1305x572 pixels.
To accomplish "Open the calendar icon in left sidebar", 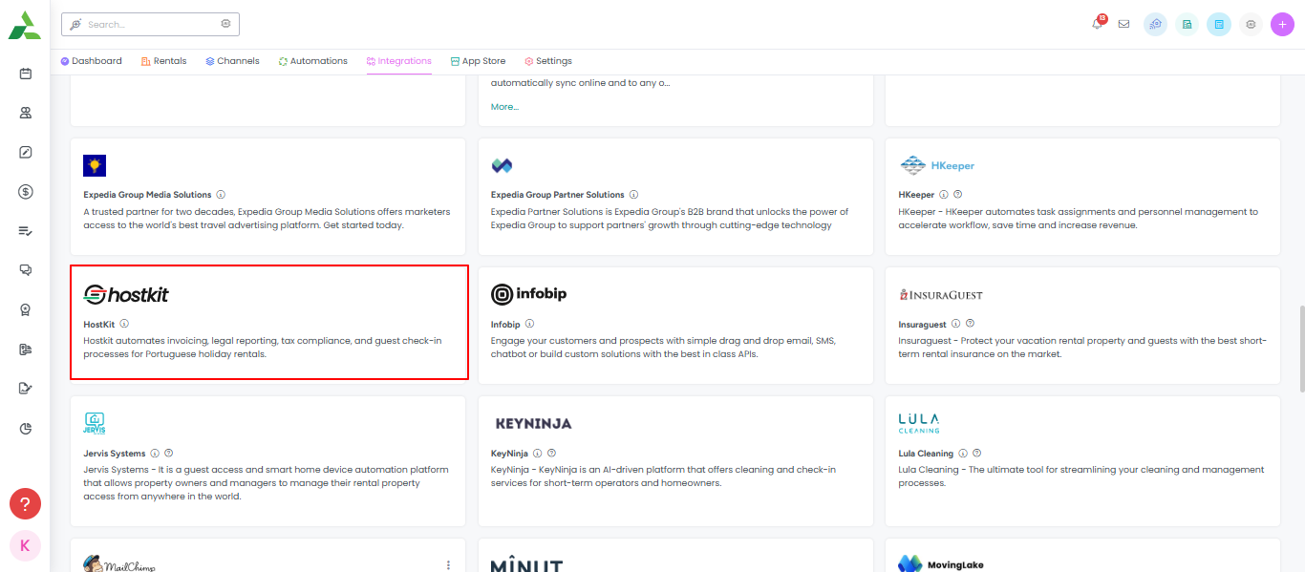I will [x=26, y=74].
